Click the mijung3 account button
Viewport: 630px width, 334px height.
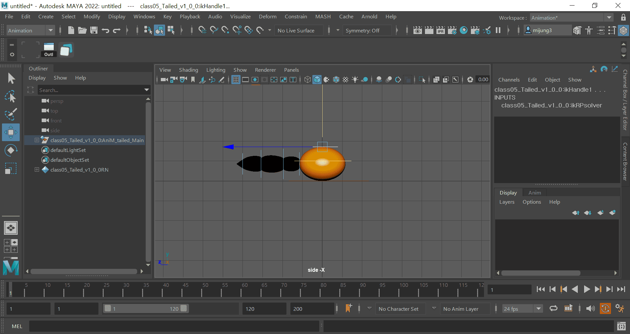click(547, 30)
